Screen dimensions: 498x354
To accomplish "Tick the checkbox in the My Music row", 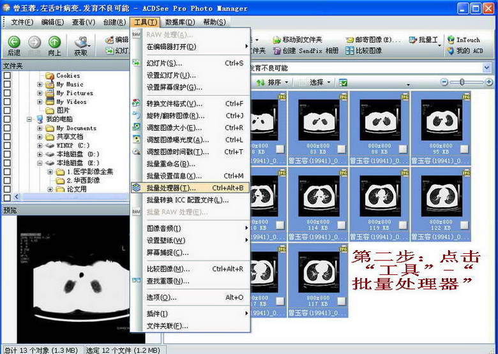I will (x=7, y=84).
